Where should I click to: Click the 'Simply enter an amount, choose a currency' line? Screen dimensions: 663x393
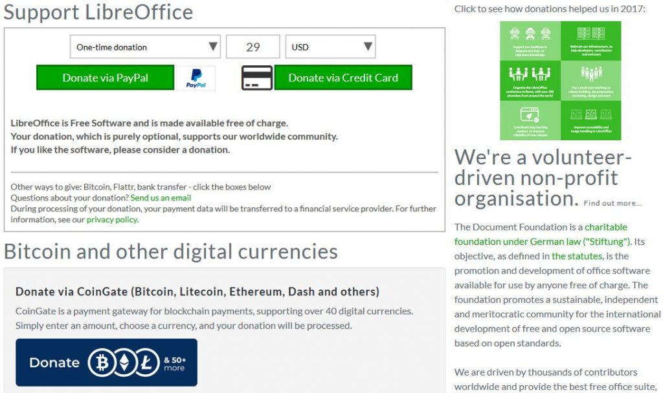coord(183,326)
